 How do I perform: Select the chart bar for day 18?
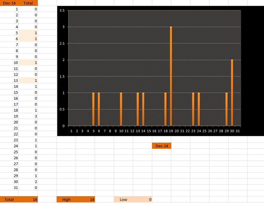pos(165,109)
